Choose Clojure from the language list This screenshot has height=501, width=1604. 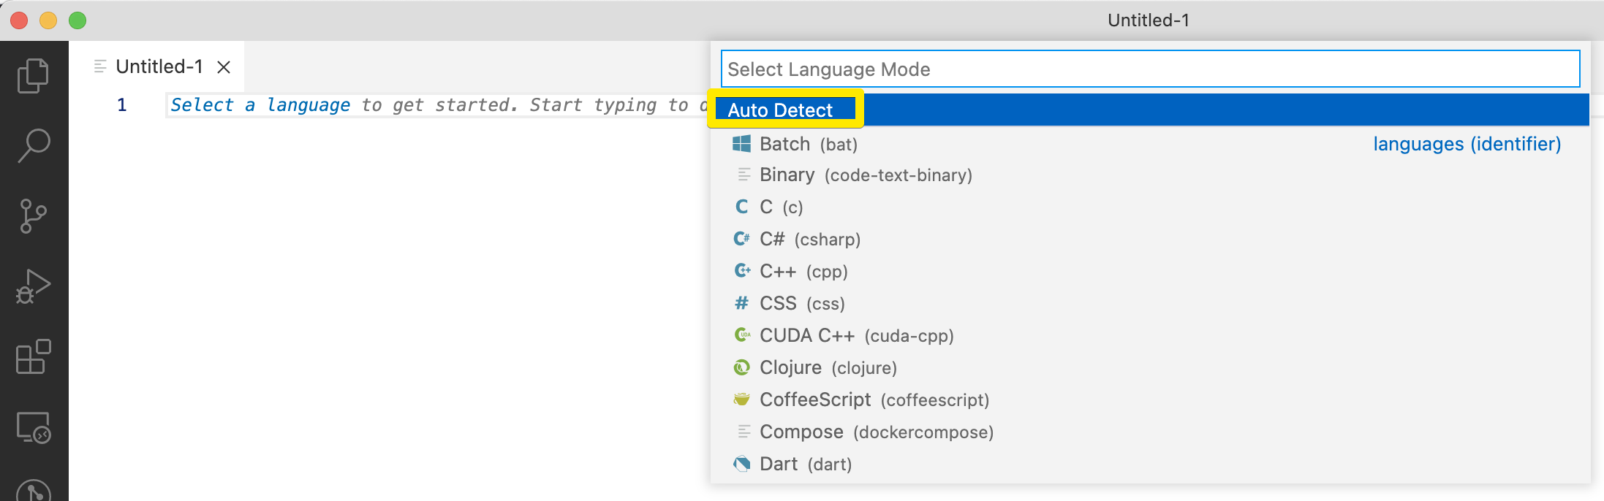tap(828, 368)
